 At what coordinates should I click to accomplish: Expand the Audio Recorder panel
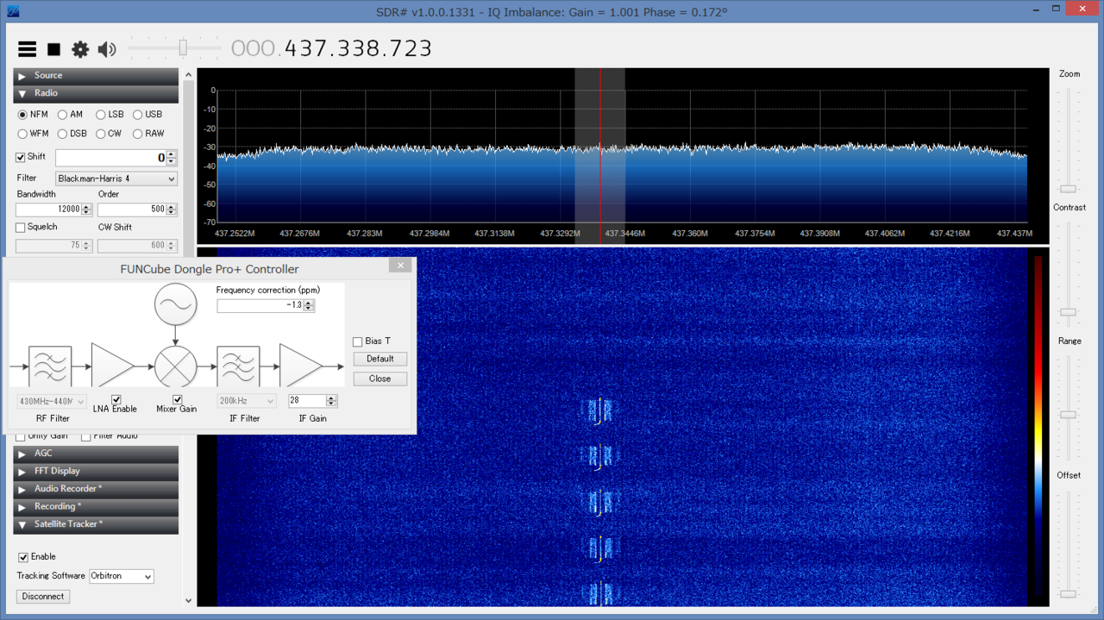coord(96,489)
